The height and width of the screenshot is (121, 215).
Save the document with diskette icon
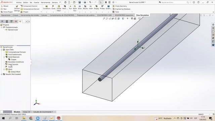(x=80, y=2)
